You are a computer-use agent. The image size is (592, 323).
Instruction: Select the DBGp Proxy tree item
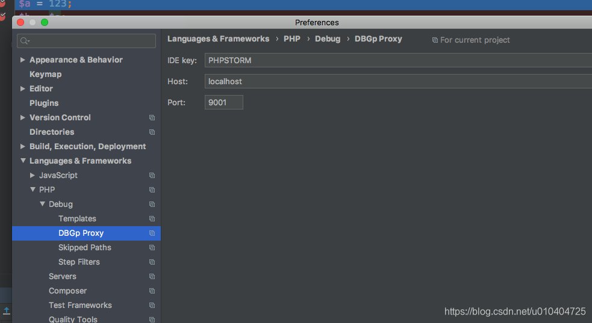coord(87,233)
